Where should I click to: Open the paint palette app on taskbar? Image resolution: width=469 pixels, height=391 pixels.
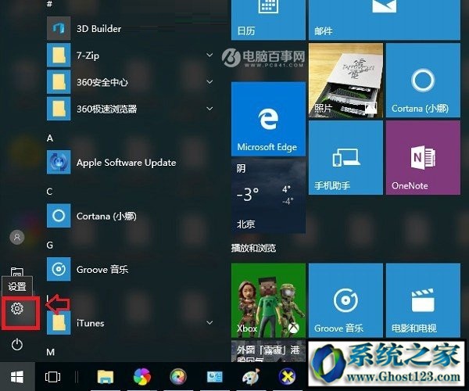point(251,377)
